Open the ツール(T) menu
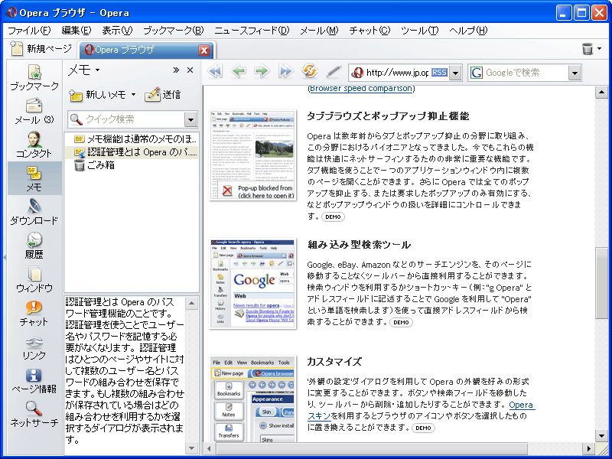Viewport: 612px width, 459px height. point(419,31)
